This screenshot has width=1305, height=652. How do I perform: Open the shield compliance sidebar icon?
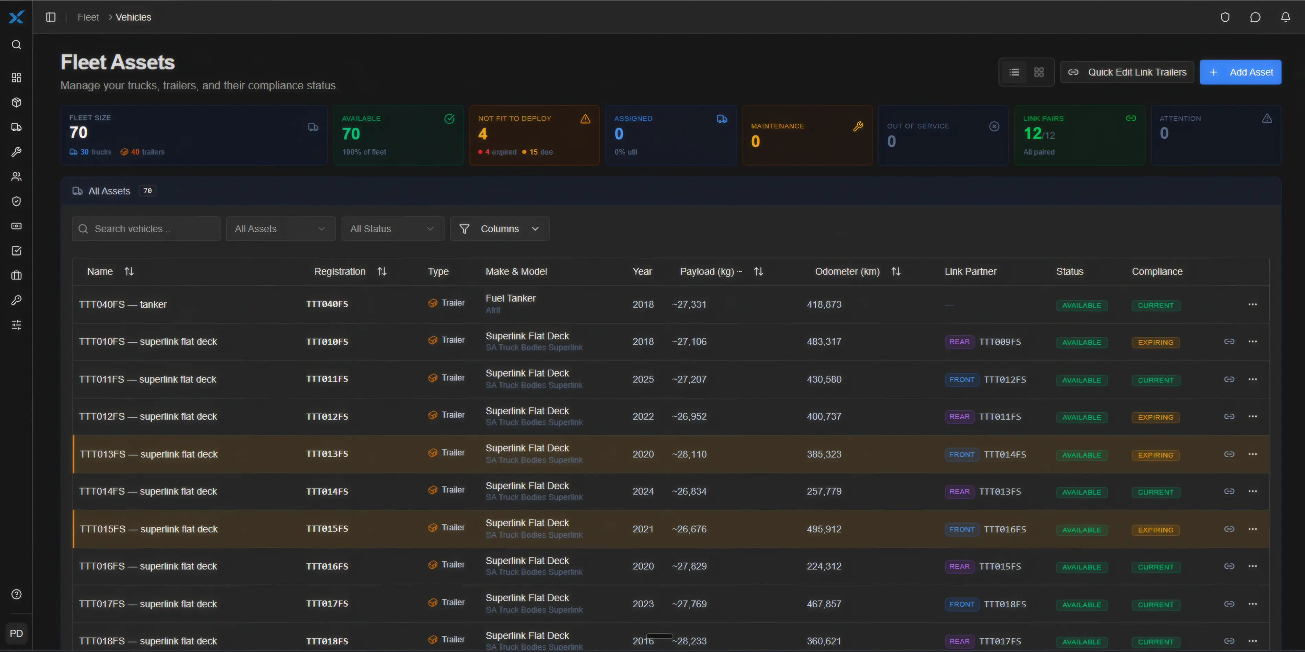coord(16,201)
